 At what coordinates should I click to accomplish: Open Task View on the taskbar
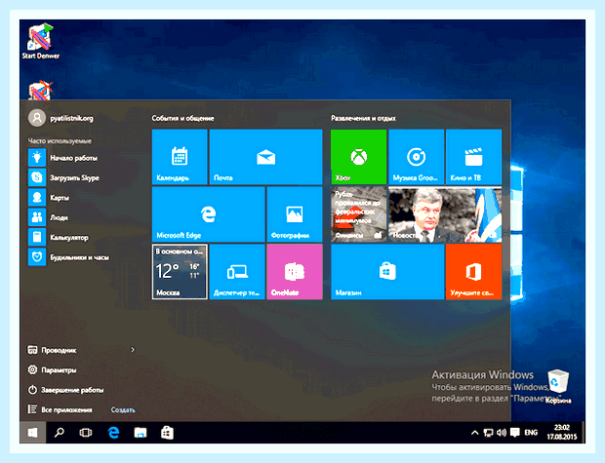[86, 433]
